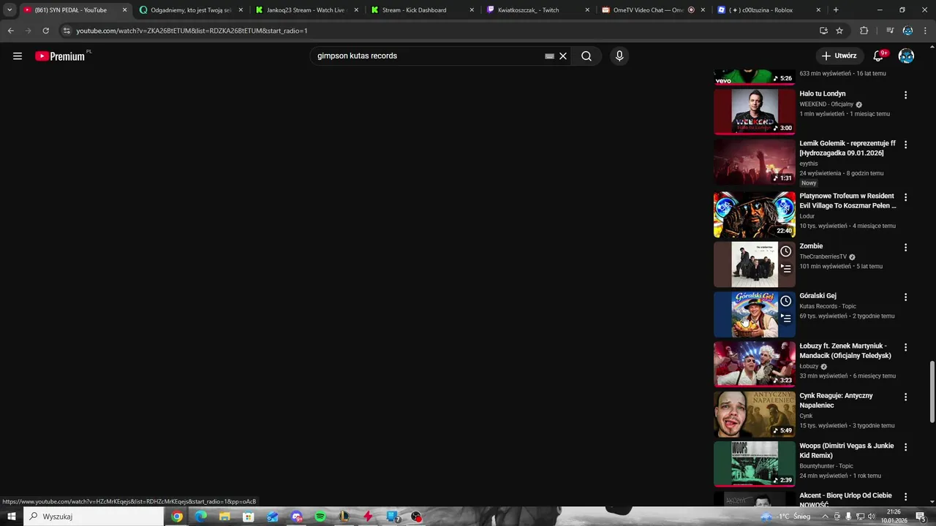Add Góralski Gej to queue
Screen dimensions: 936x526
[785, 319]
